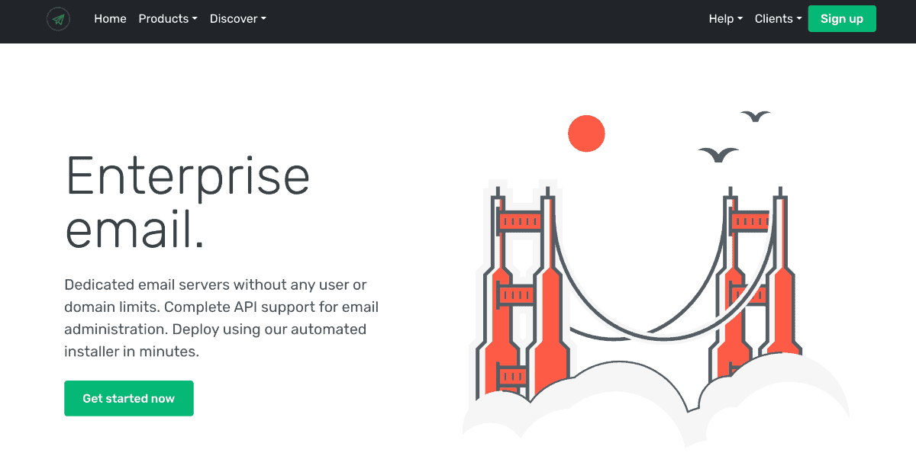Viewport: 916px width, 453px height.
Task: Expand the Products dropdown menu
Action: (x=167, y=19)
